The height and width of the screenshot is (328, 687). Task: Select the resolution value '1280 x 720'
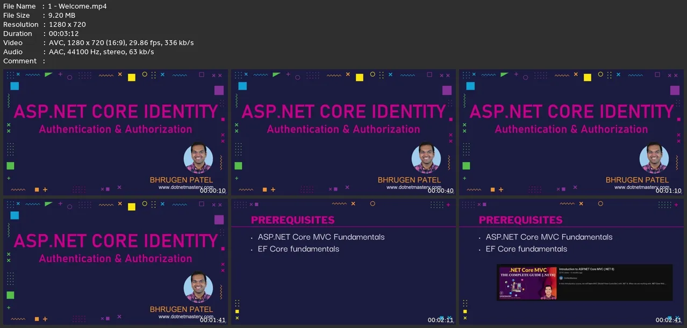click(x=67, y=25)
